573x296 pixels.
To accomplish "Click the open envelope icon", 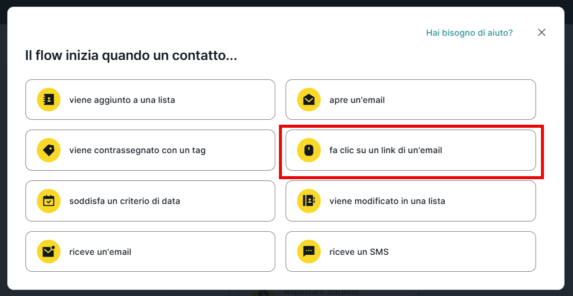I will pos(309,100).
